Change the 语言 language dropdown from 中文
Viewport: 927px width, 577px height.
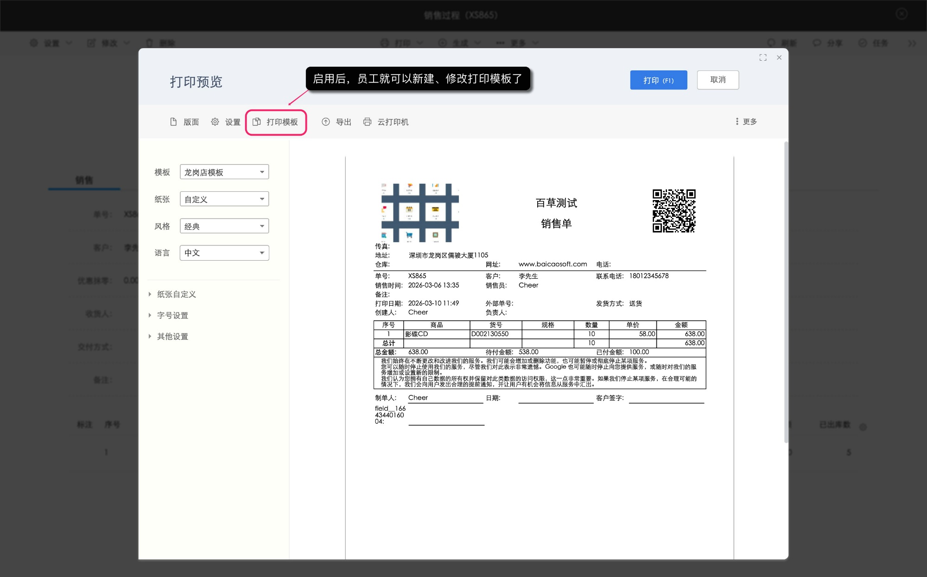pyautogui.click(x=224, y=252)
